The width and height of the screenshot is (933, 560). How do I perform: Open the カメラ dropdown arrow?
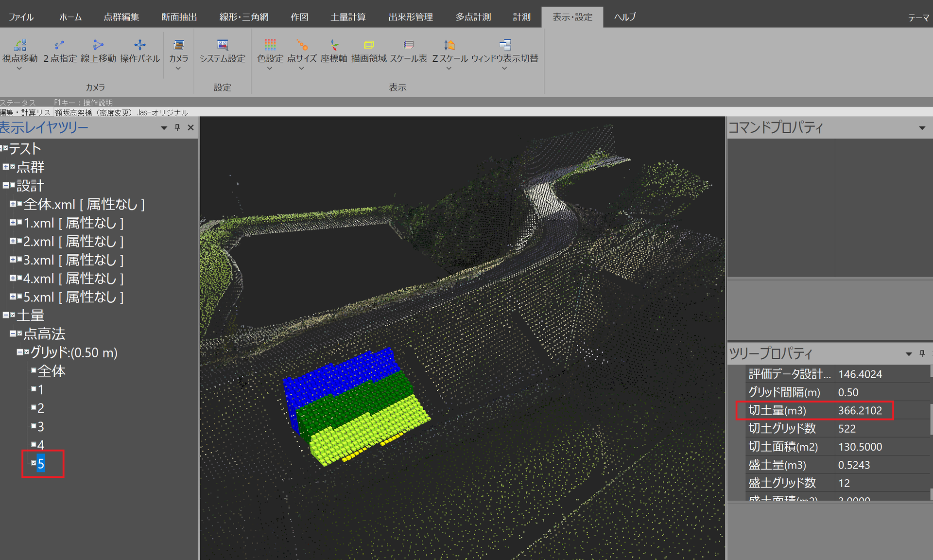point(178,69)
